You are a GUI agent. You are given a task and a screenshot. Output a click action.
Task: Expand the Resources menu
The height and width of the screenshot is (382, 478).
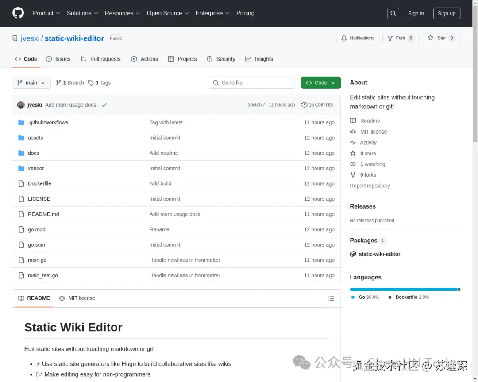pyautogui.click(x=122, y=13)
